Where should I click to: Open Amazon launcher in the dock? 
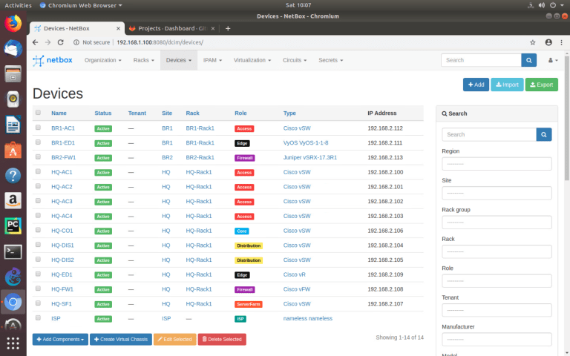[x=13, y=201]
